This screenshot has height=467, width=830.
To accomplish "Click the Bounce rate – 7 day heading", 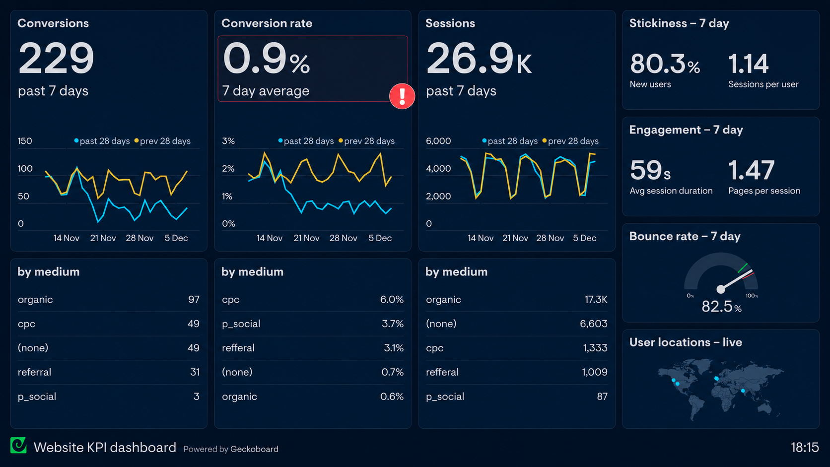I will (x=685, y=236).
